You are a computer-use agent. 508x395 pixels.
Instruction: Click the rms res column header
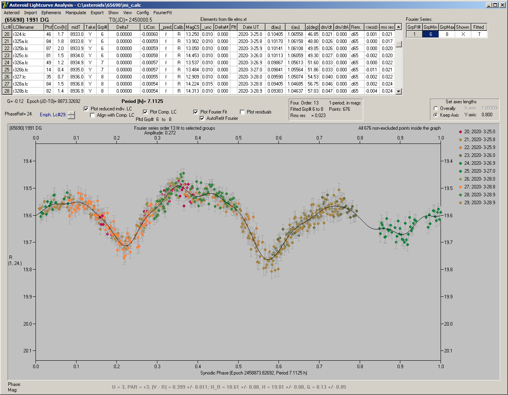pos(387,27)
